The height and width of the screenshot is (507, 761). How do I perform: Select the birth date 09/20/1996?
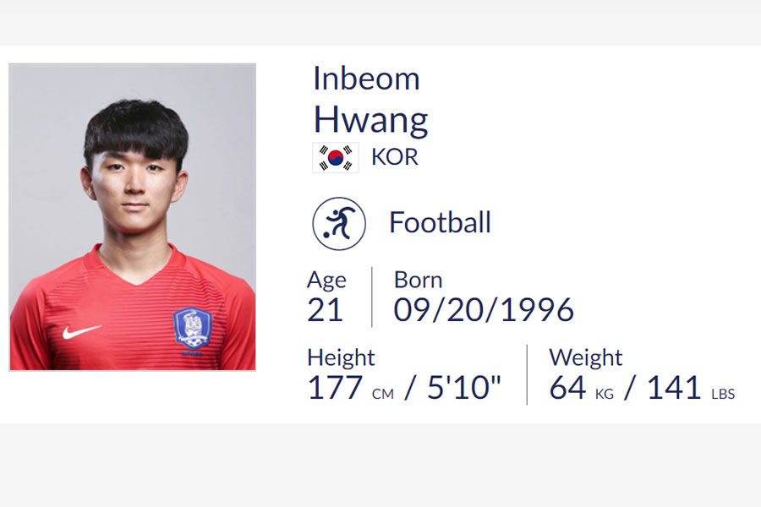[484, 310]
